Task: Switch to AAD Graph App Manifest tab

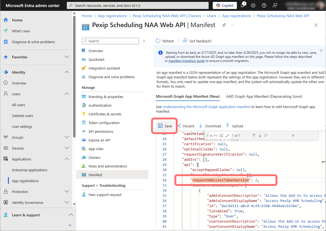Action: coord(264,96)
